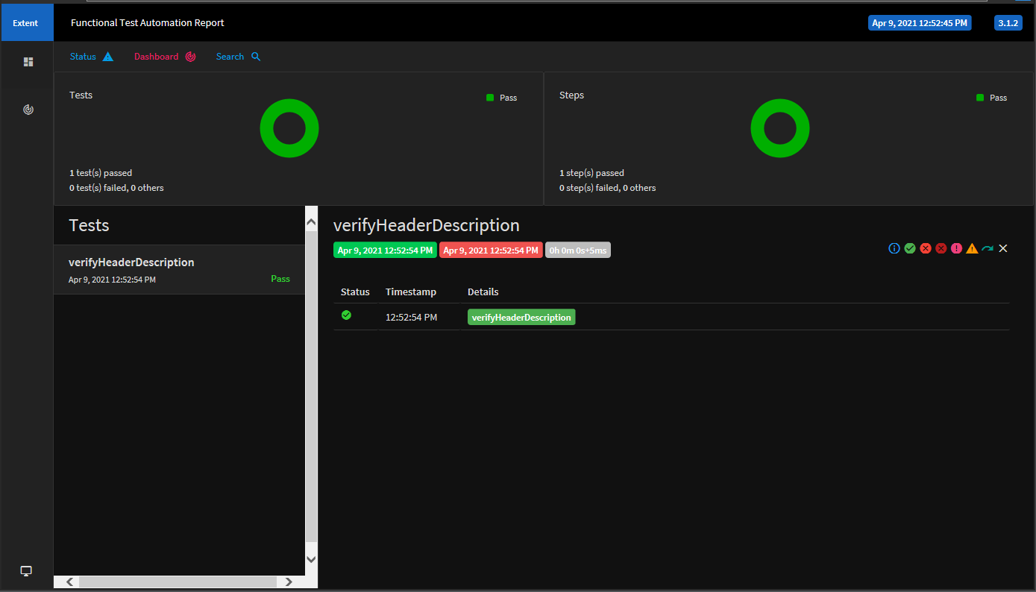Image resolution: width=1036 pixels, height=592 pixels.
Task: Toggle the pink error status filter
Action: click(957, 248)
